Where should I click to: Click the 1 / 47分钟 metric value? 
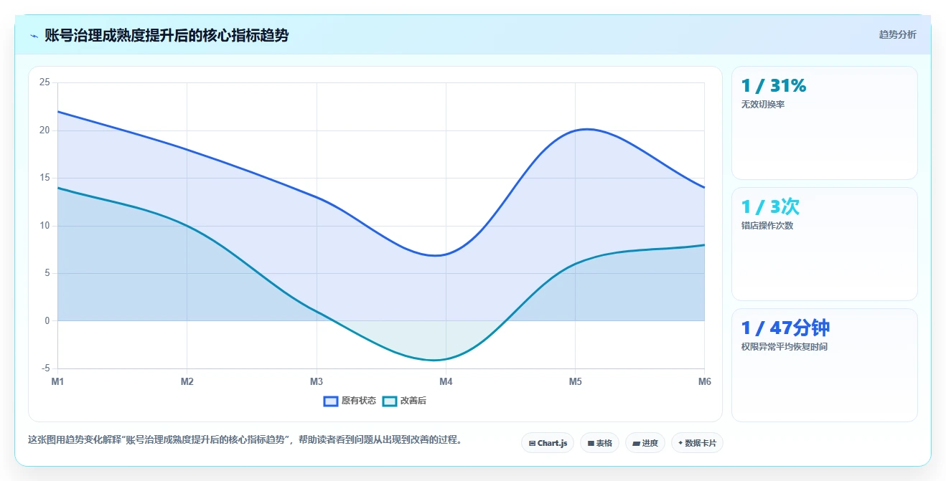[x=785, y=328]
